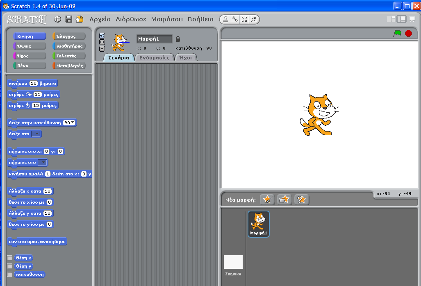
Task: Get a surprise sprite
Action: [x=302, y=200]
